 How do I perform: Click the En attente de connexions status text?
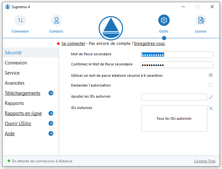tap(42, 161)
